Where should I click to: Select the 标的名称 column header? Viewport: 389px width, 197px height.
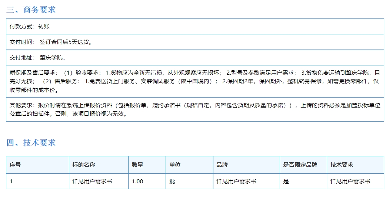[x=84, y=165]
